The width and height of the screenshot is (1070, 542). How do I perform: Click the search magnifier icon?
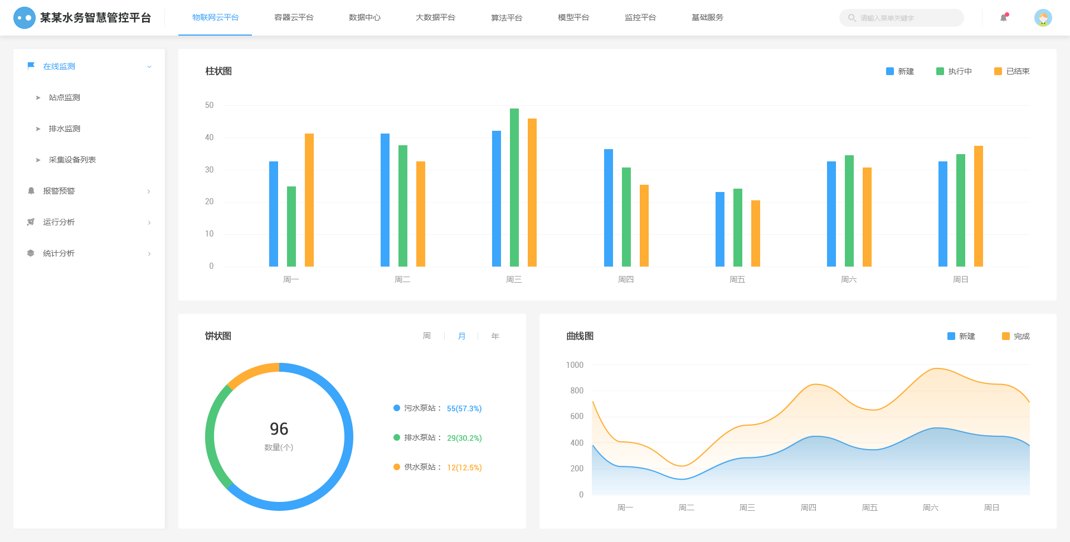pos(852,18)
